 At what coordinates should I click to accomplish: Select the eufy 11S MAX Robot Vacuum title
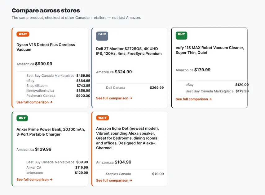(x=210, y=50)
